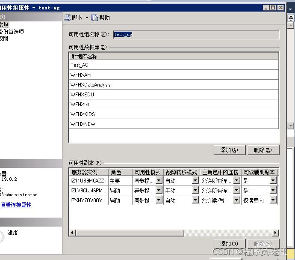
Task: Click Remove button under availability databases
Action: (263, 150)
